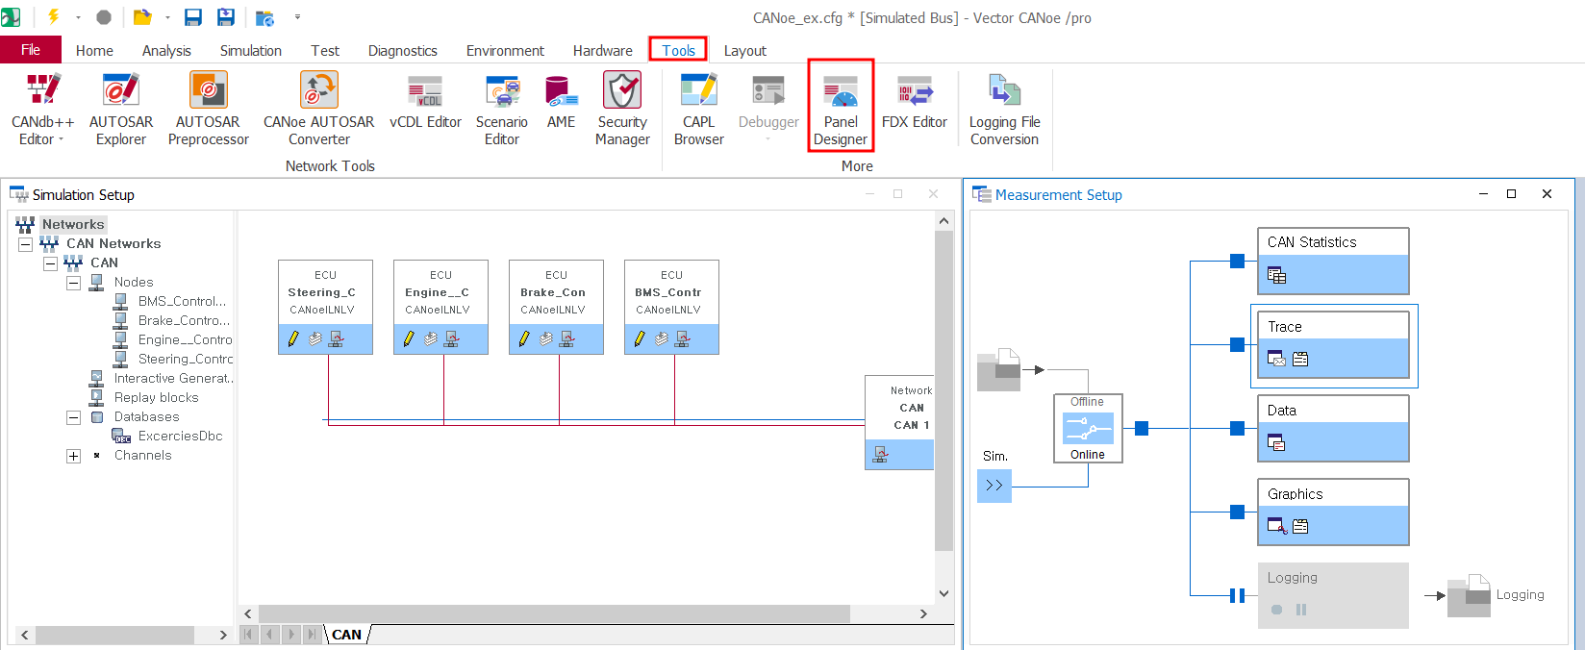Click the Trace window icon in Trace block

(1276, 359)
